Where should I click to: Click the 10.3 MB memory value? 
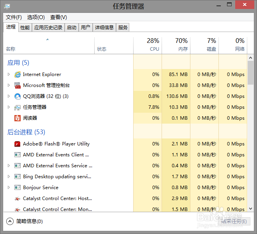pyautogui.click(x=178, y=107)
